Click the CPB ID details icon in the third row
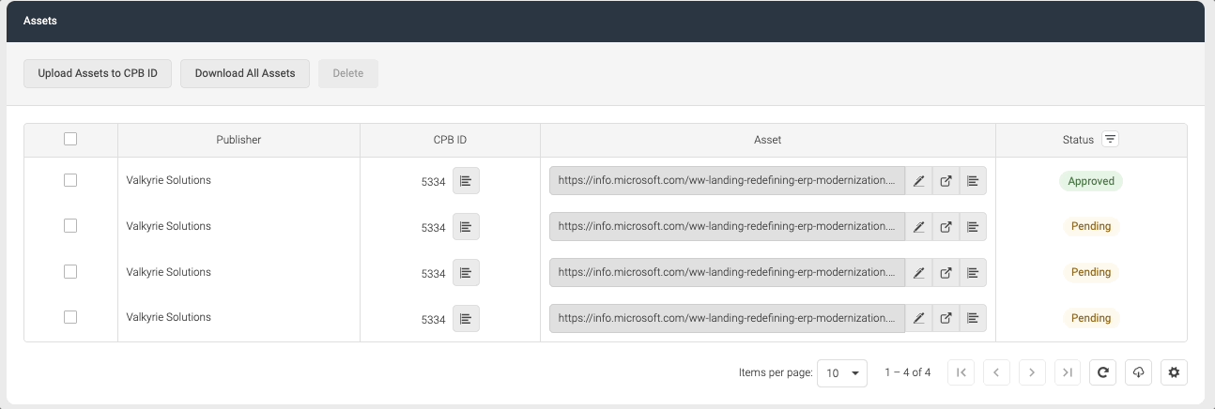 coord(466,272)
